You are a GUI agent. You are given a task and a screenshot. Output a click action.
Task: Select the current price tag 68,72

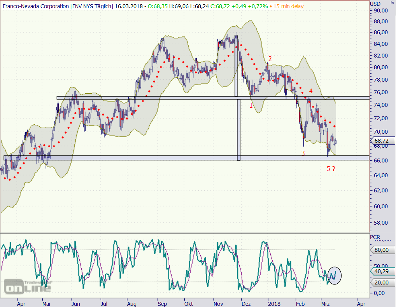(x=382, y=141)
